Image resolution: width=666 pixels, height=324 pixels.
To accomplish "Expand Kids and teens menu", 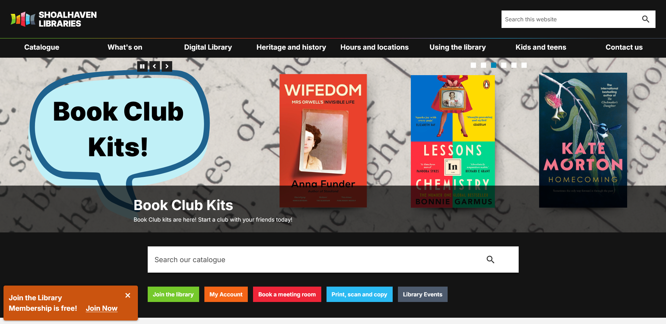I will pyautogui.click(x=541, y=47).
